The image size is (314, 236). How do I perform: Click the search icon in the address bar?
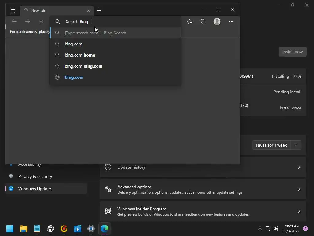pyautogui.click(x=58, y=22)
